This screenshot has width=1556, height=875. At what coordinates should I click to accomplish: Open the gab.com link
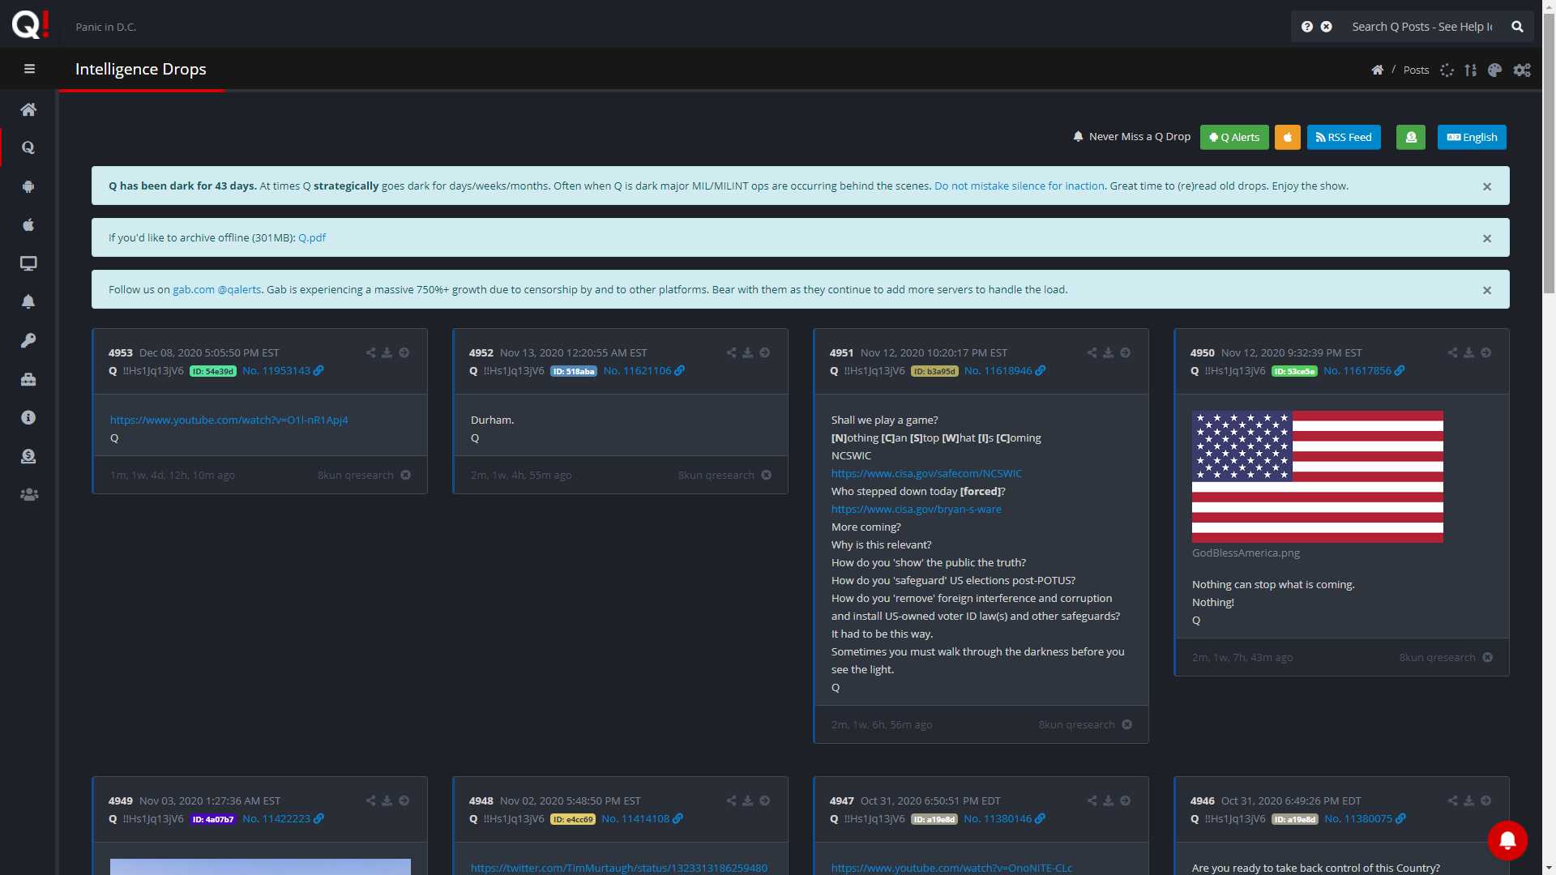pos(194,289)
